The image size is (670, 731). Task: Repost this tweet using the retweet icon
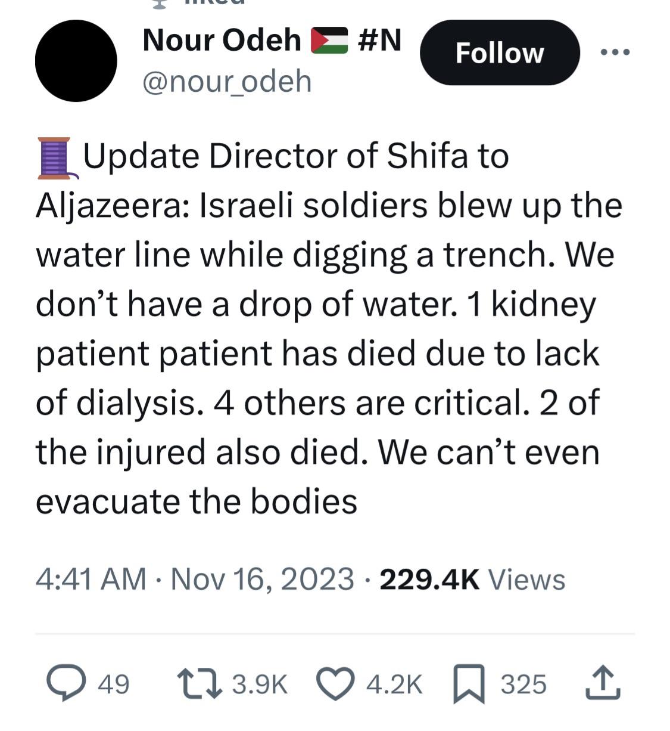(x=200, y=684)
